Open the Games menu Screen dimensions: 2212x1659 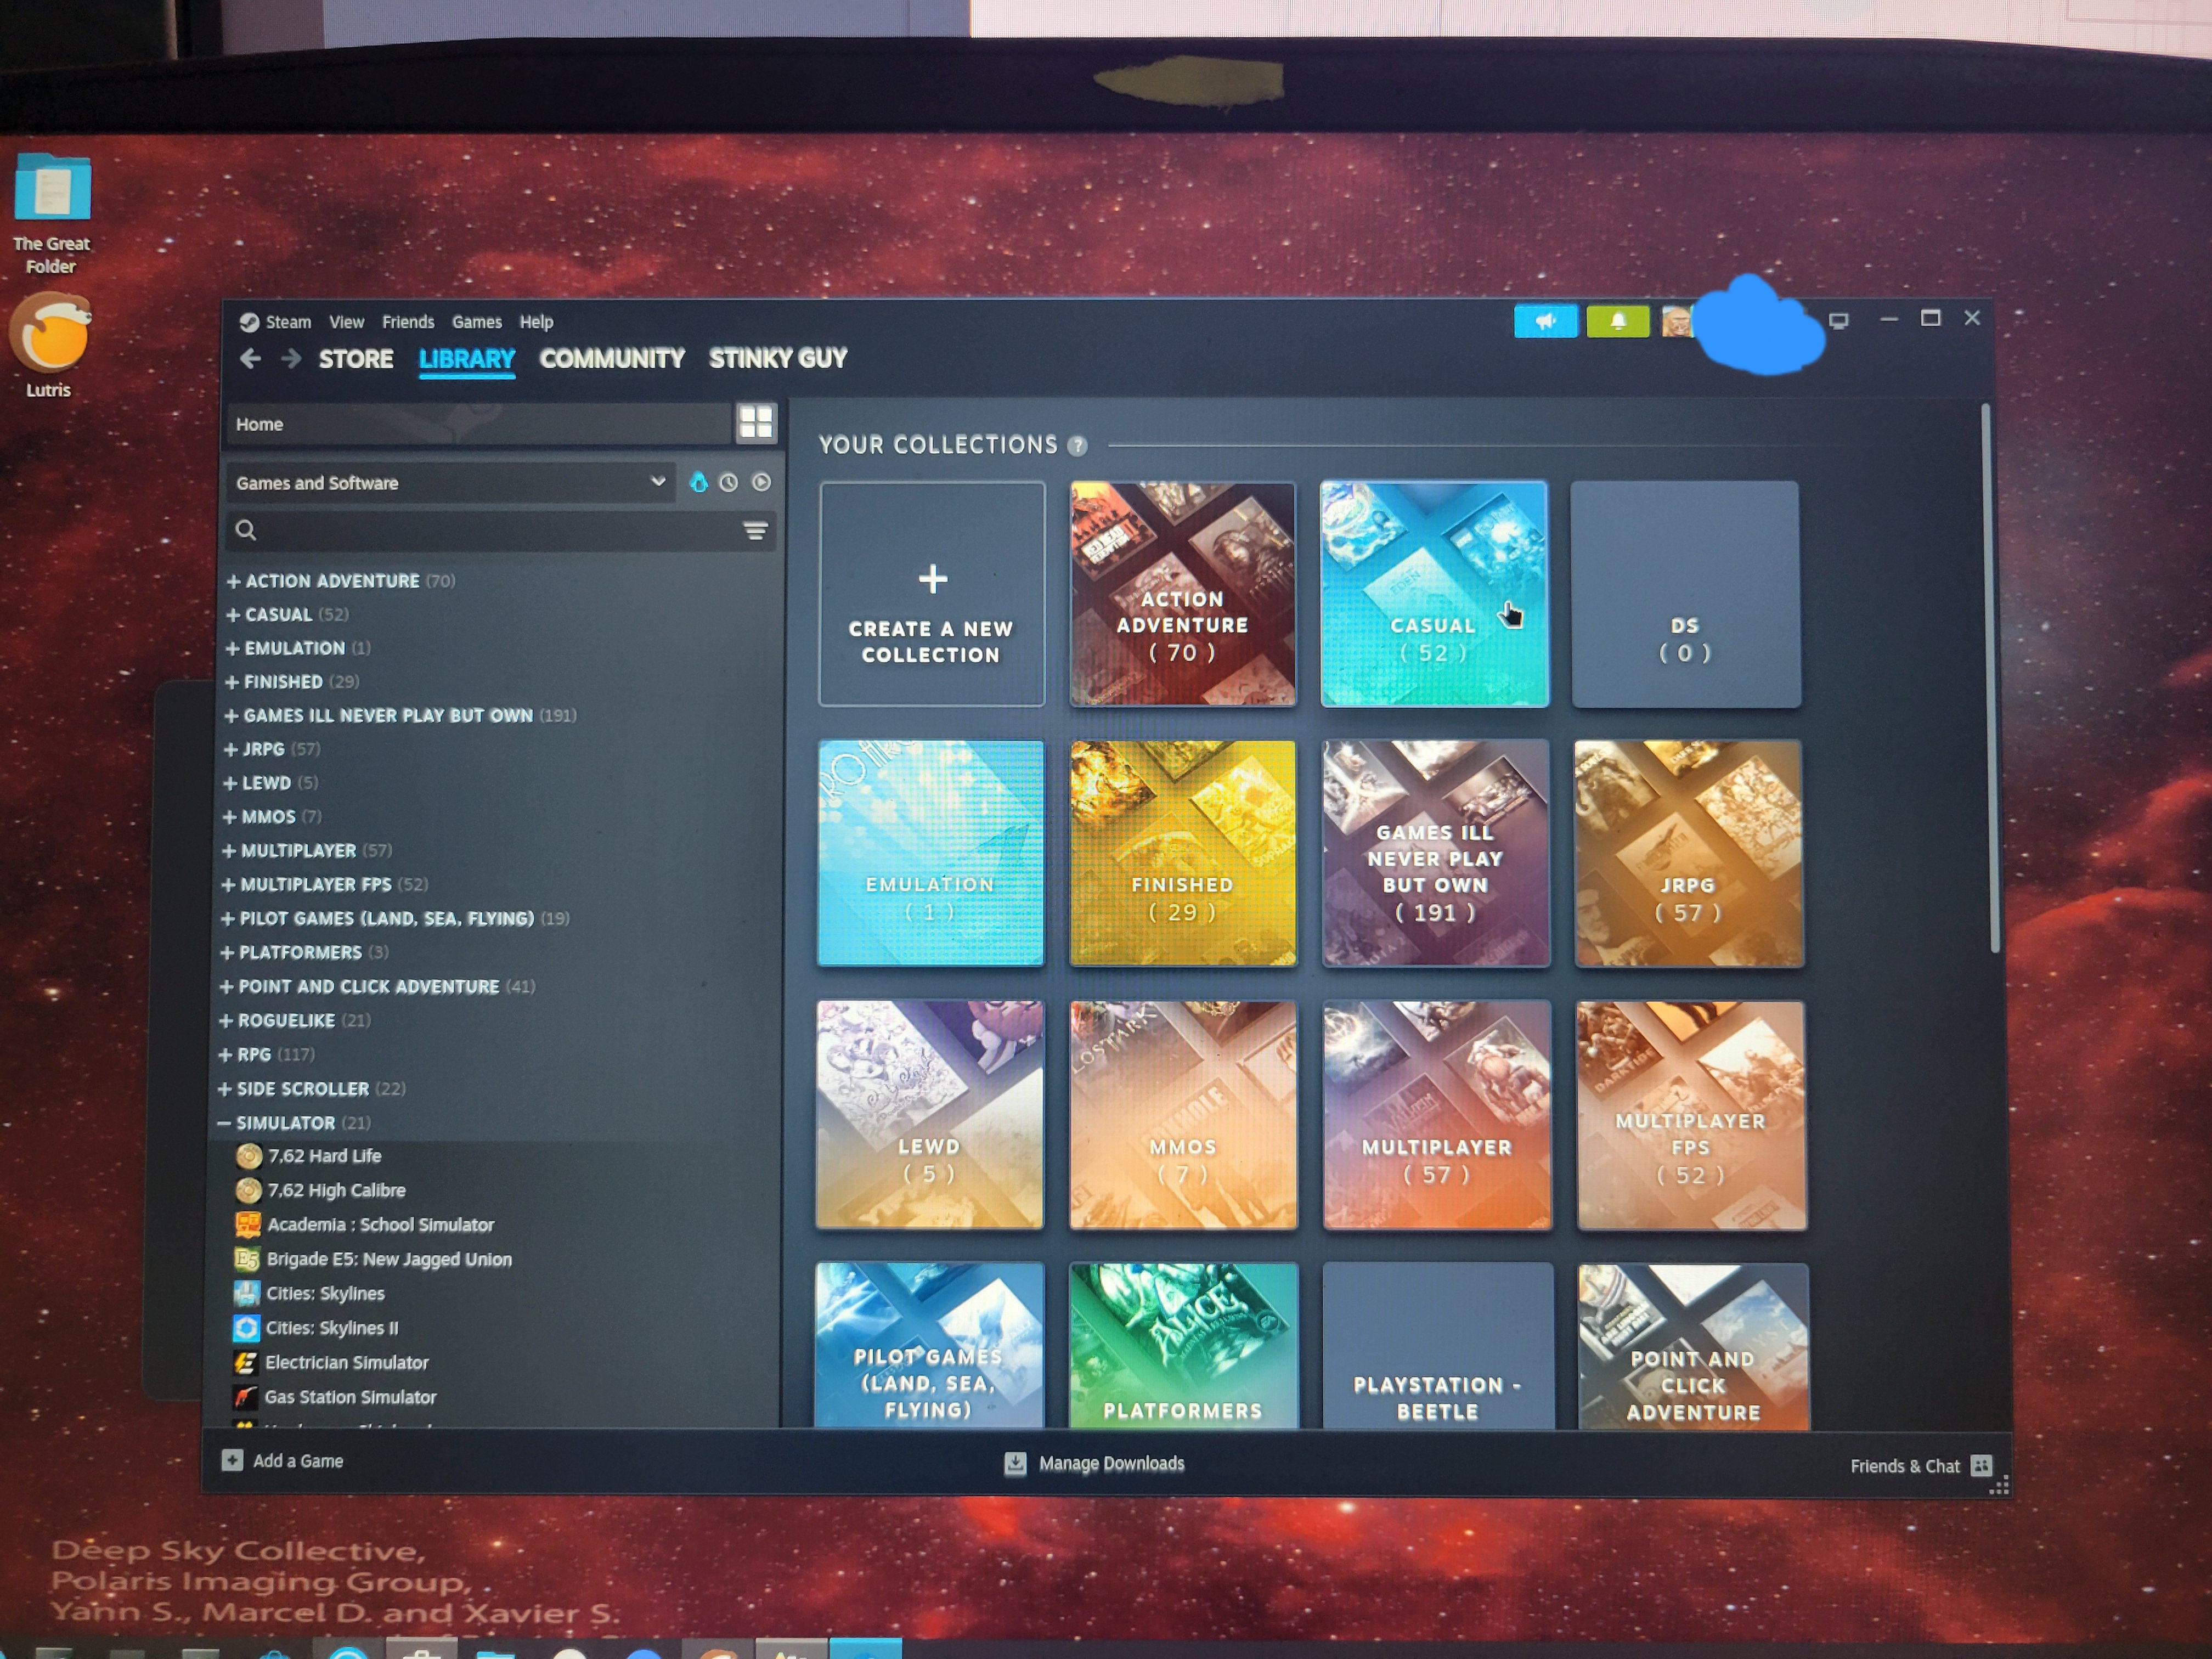(477, 322)
